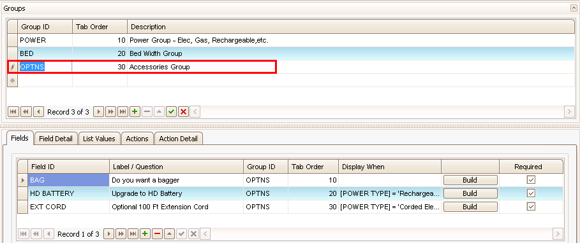Viewport: 580px width, 243px height.
Task: Click the Required column header
Action: 531,167
